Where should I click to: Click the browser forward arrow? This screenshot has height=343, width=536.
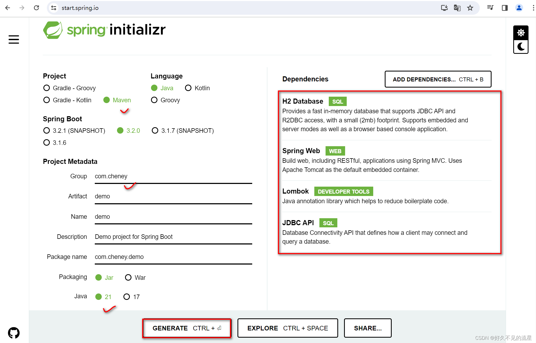22,8
